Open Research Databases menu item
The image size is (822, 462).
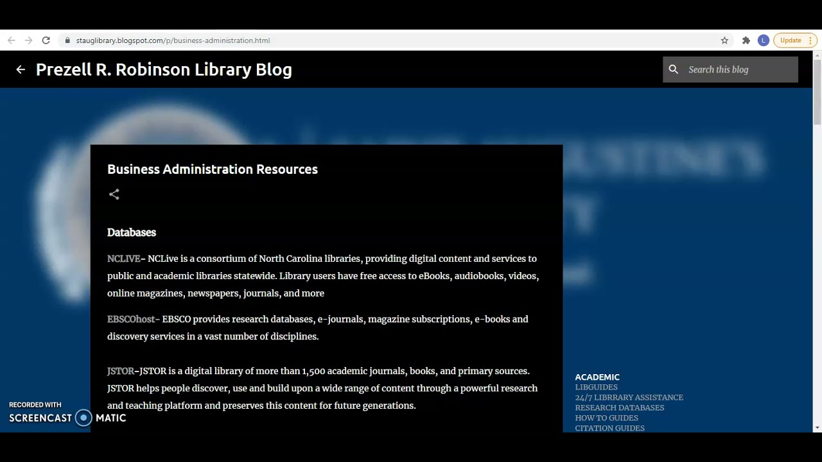coord(620,407)
